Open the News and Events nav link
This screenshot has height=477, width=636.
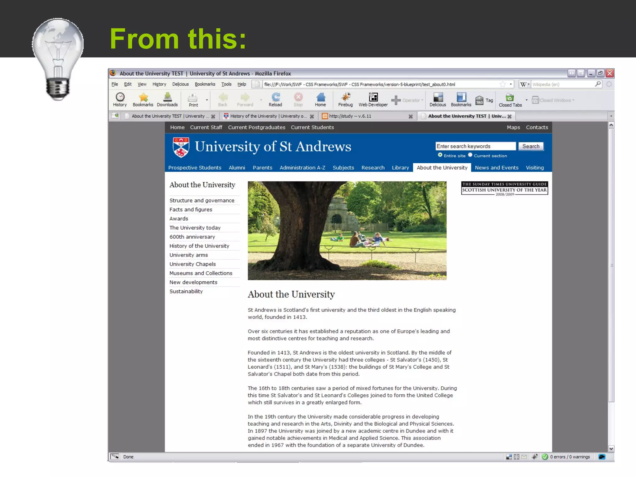click(497, 168)
